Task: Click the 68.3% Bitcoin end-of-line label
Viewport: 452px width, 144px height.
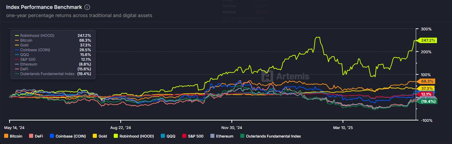Action: tap(426, 82)
